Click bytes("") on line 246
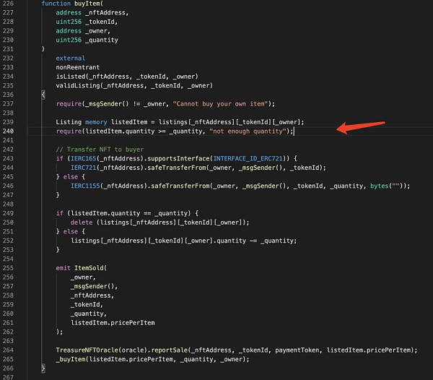Screen dimensions: 433x380 (x=387, y=186)
